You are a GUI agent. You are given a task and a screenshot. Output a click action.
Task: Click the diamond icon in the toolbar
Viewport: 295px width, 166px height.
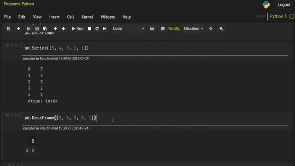211,29
